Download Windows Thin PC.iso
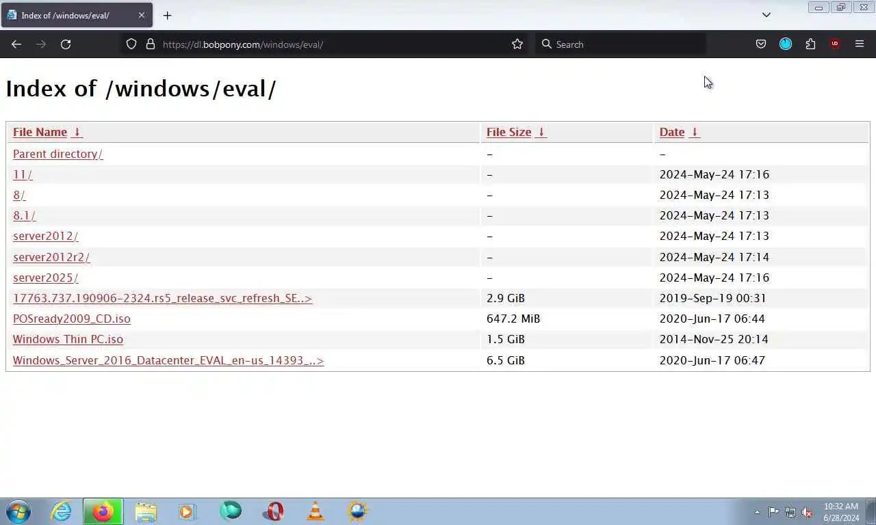This screenshot has height=525, width=876. pos(68,339)
